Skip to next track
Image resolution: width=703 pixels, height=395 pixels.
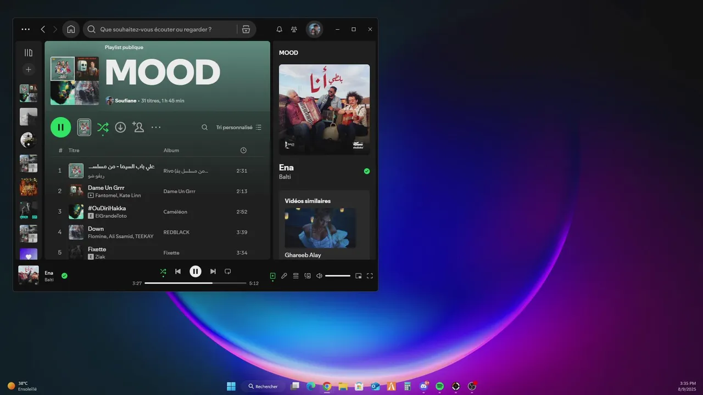pyautogui.click(x=213, y=271)
